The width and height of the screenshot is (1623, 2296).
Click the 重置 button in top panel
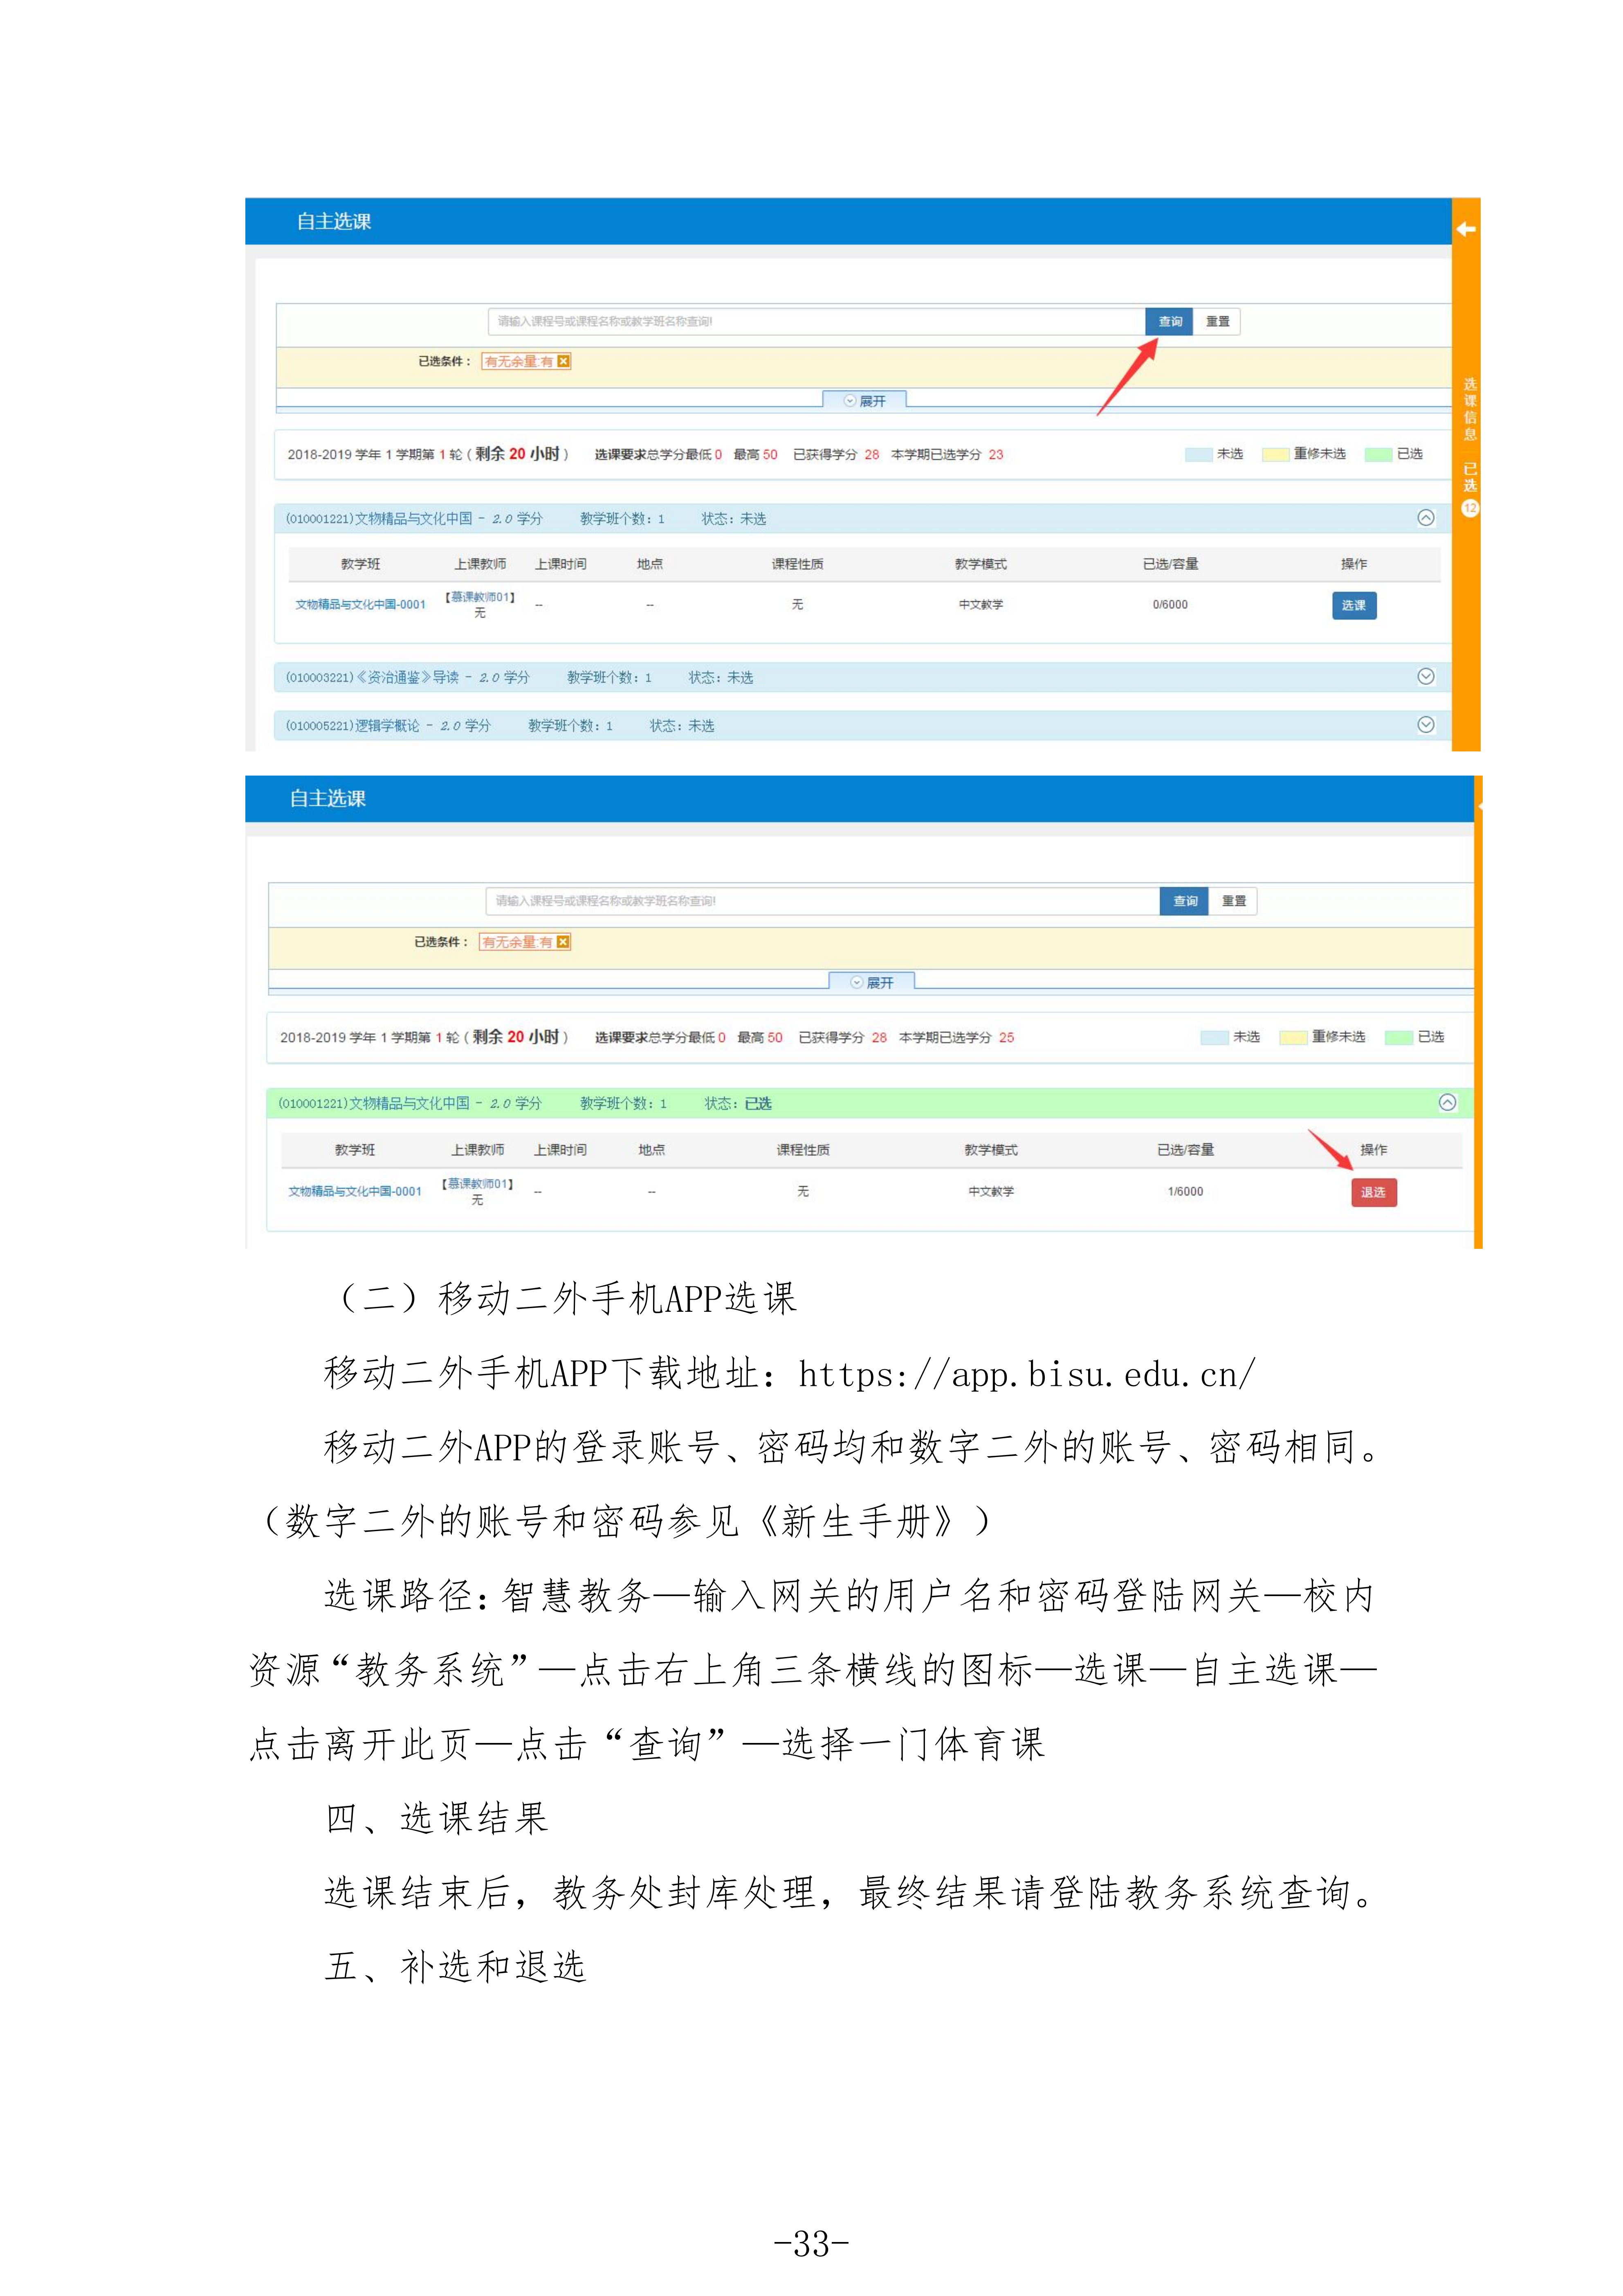click(x=1217, y=321)
